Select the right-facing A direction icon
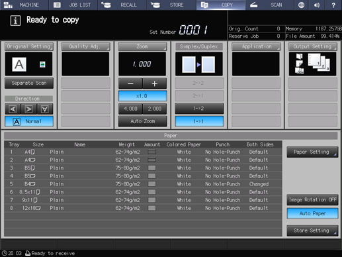Image resolution: width=342 pixels, height=257 pixels. [x=28, y=109]
